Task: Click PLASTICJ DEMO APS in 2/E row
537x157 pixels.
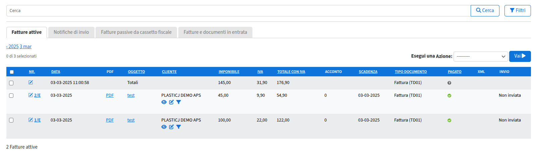Action: (x=181, y=95)
